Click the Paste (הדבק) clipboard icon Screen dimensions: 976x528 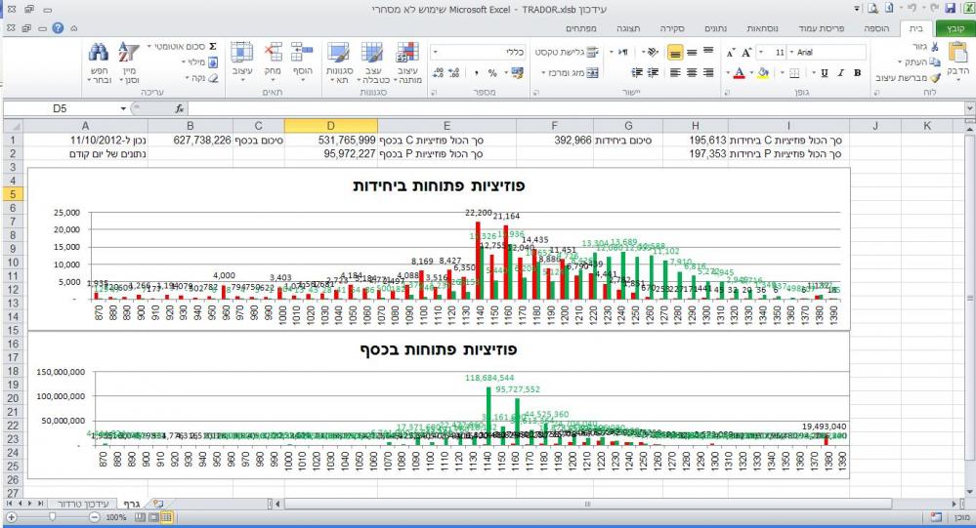pyautogui.click(x=957, y=58)
